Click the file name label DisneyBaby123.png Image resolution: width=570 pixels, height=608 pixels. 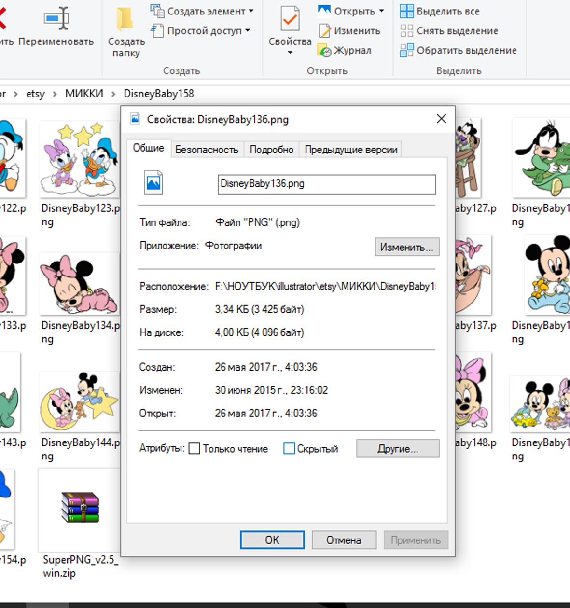(x=80, y=215)
